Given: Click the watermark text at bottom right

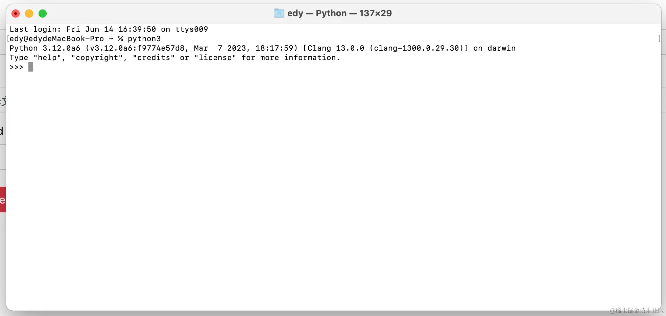Looking at the screenshot, I should 635,310.
